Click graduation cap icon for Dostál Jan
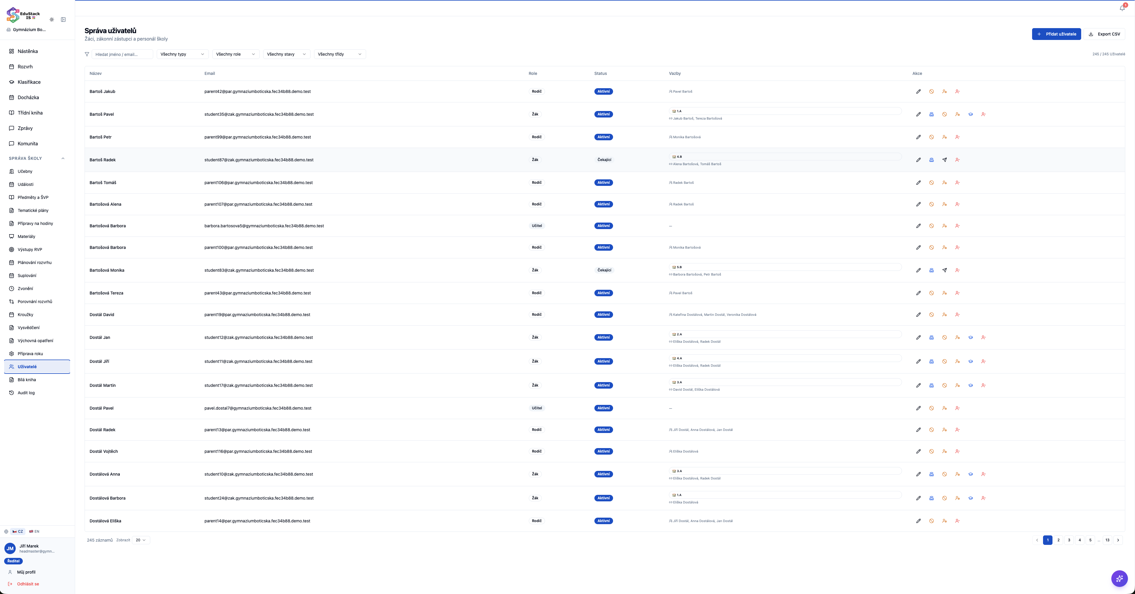Image resolution: width=1135 pixels, height=594 pixels. click(x=970, y=337)
